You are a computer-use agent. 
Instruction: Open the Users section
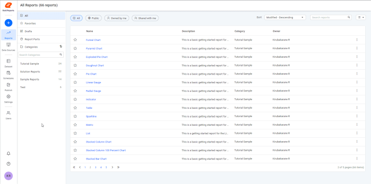(x=9, y=115)
